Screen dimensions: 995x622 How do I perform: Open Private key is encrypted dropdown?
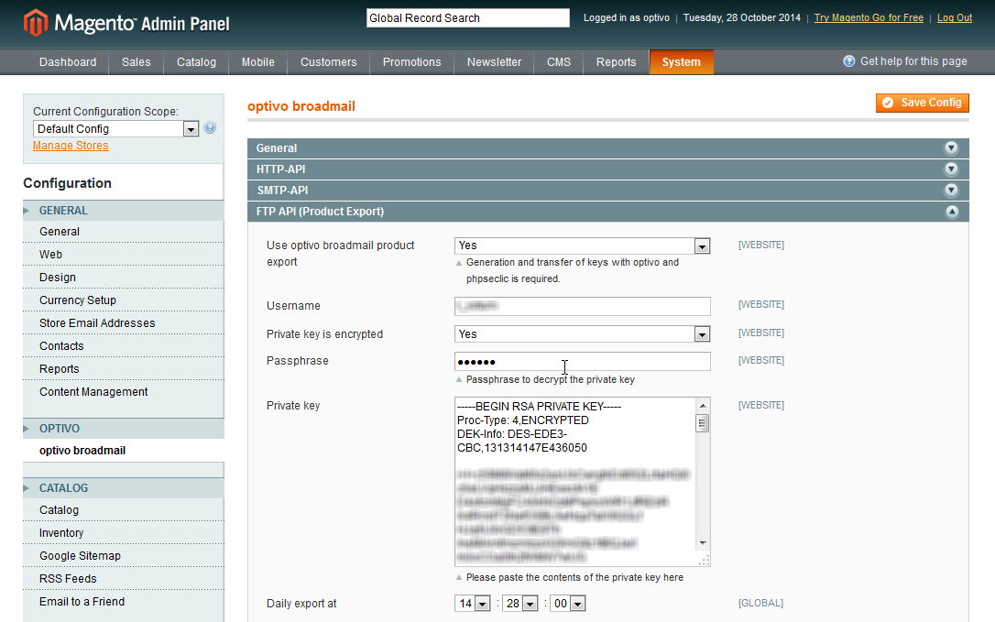click(x=583, y=333)
